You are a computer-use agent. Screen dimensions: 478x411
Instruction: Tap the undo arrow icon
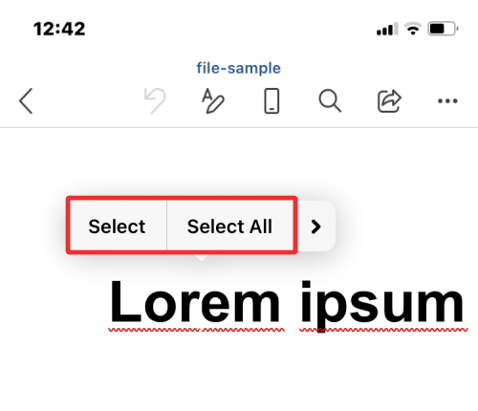coord(155,100)
